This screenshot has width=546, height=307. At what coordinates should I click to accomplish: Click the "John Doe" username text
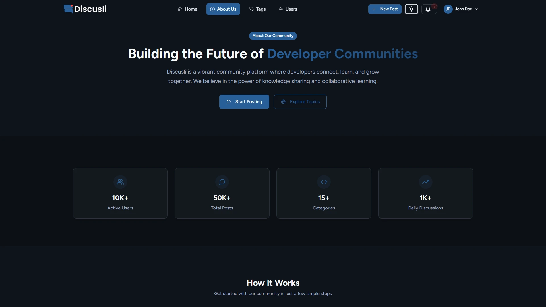[464, 9]
